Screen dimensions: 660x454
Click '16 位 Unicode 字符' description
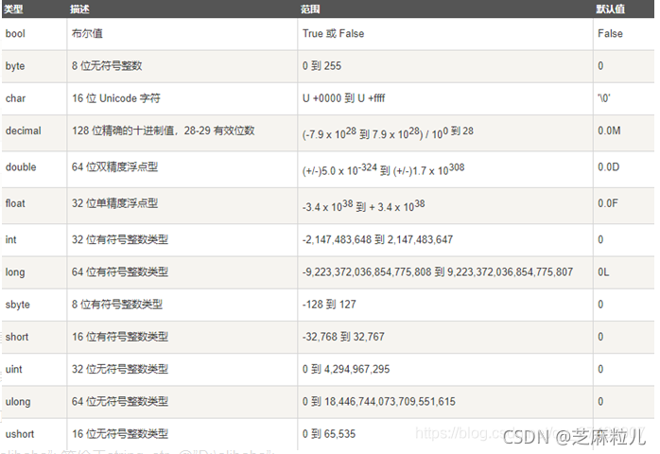[116, 98]
